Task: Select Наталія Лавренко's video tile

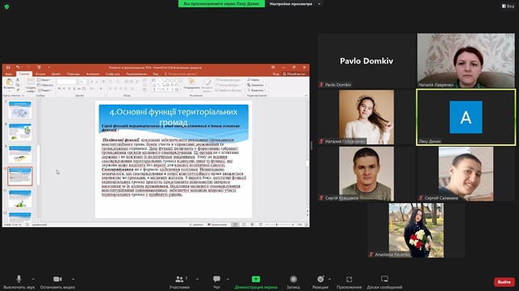Action: (x=466, y=60)
